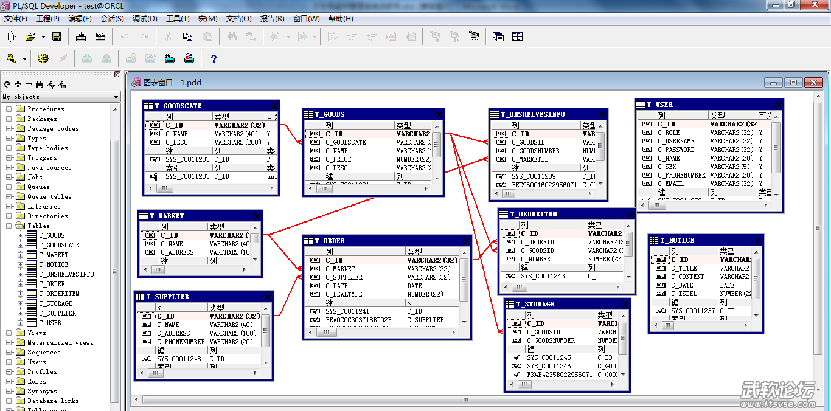Expand the Views folder node
The image size is (831, 411).
(9, 333)
